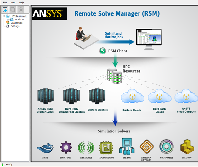Open Credentials in the sidebar tree

[x=17, y=23]
